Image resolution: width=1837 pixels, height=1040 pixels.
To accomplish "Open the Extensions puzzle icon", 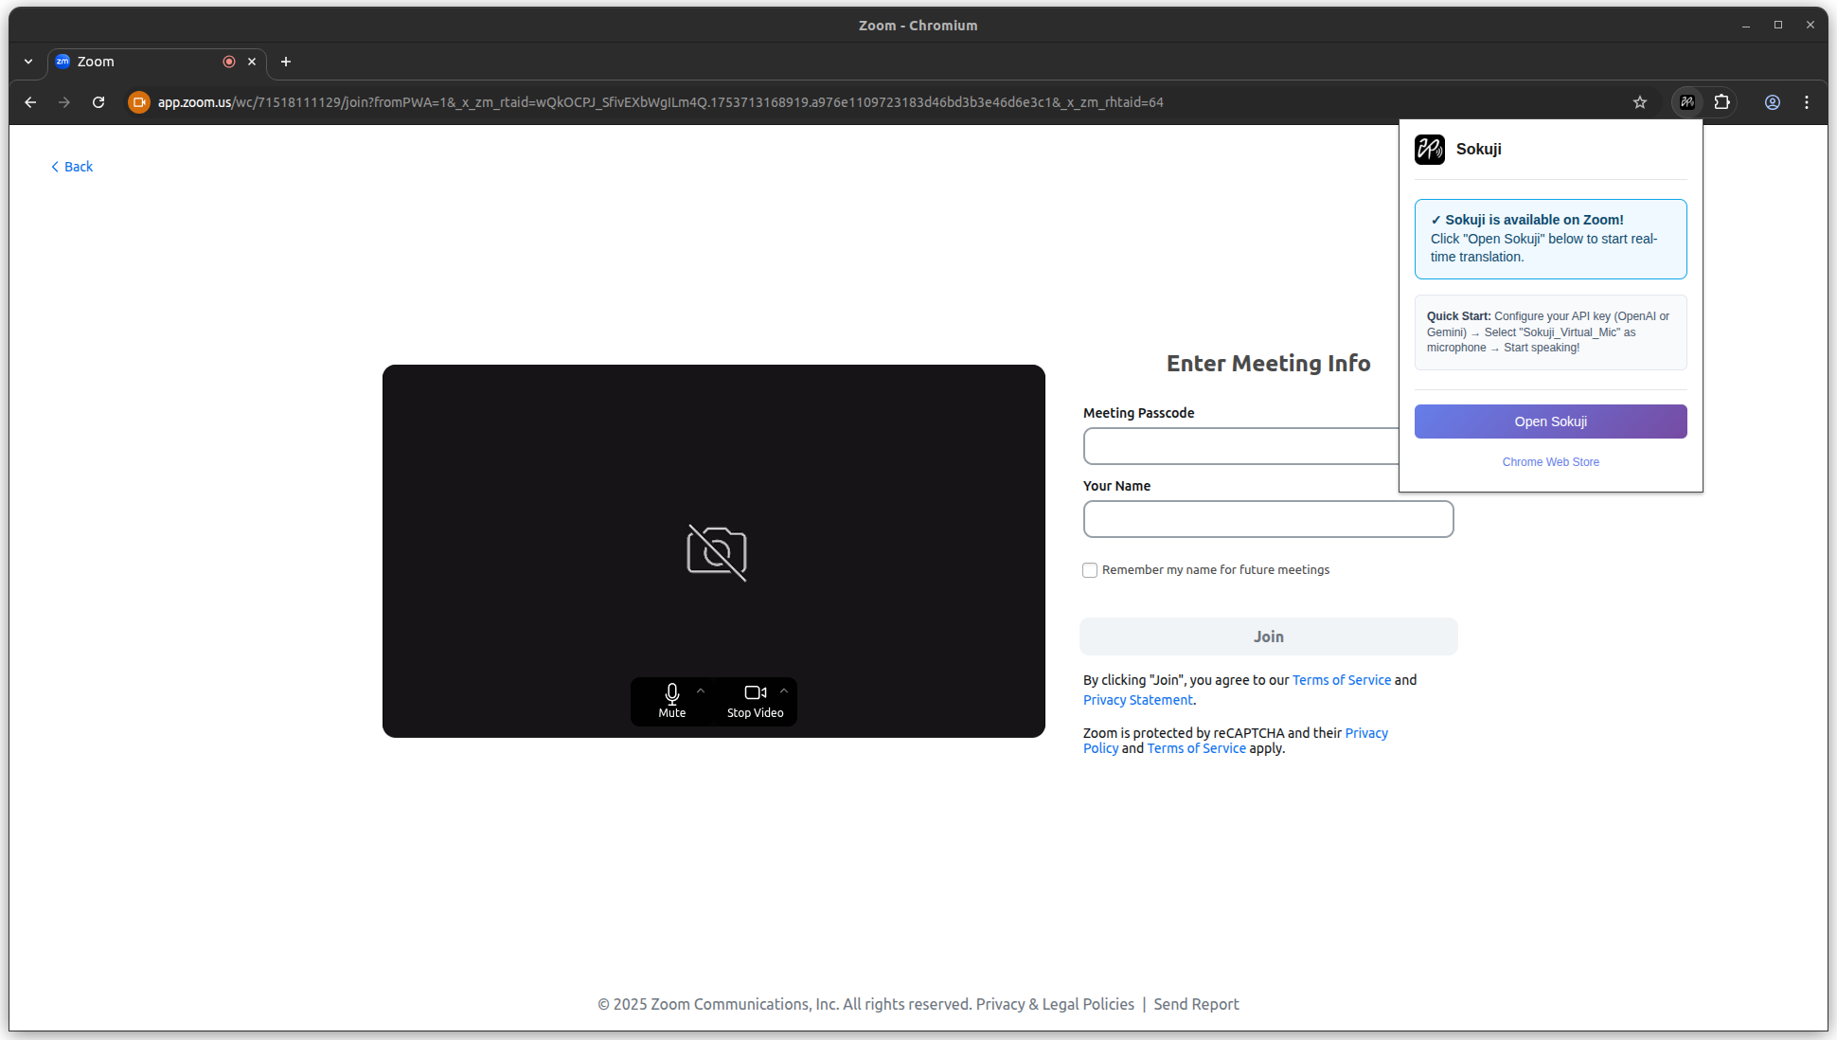I will tap(1721, 102).
